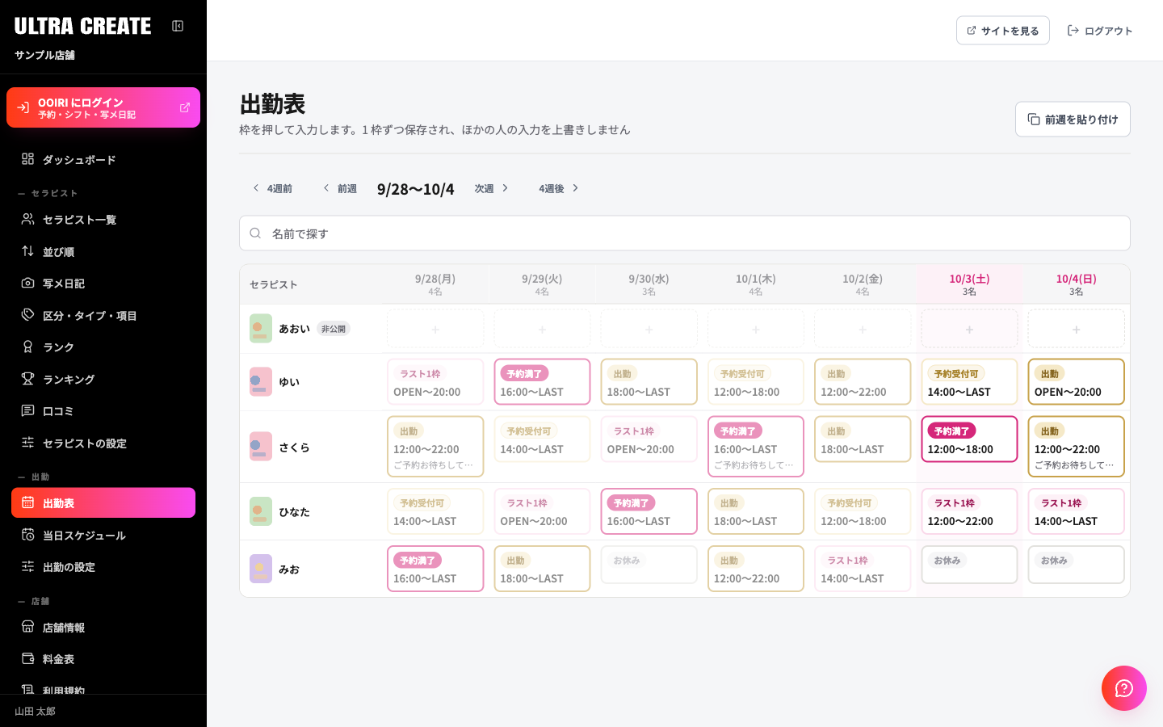Go to セラピスト一覧 page
The width and height of the screenshot is (1163, 727).
pos(103,220)
